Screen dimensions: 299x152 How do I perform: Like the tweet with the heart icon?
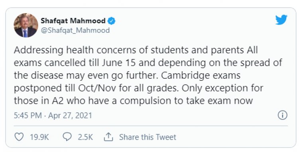(19, 137)
